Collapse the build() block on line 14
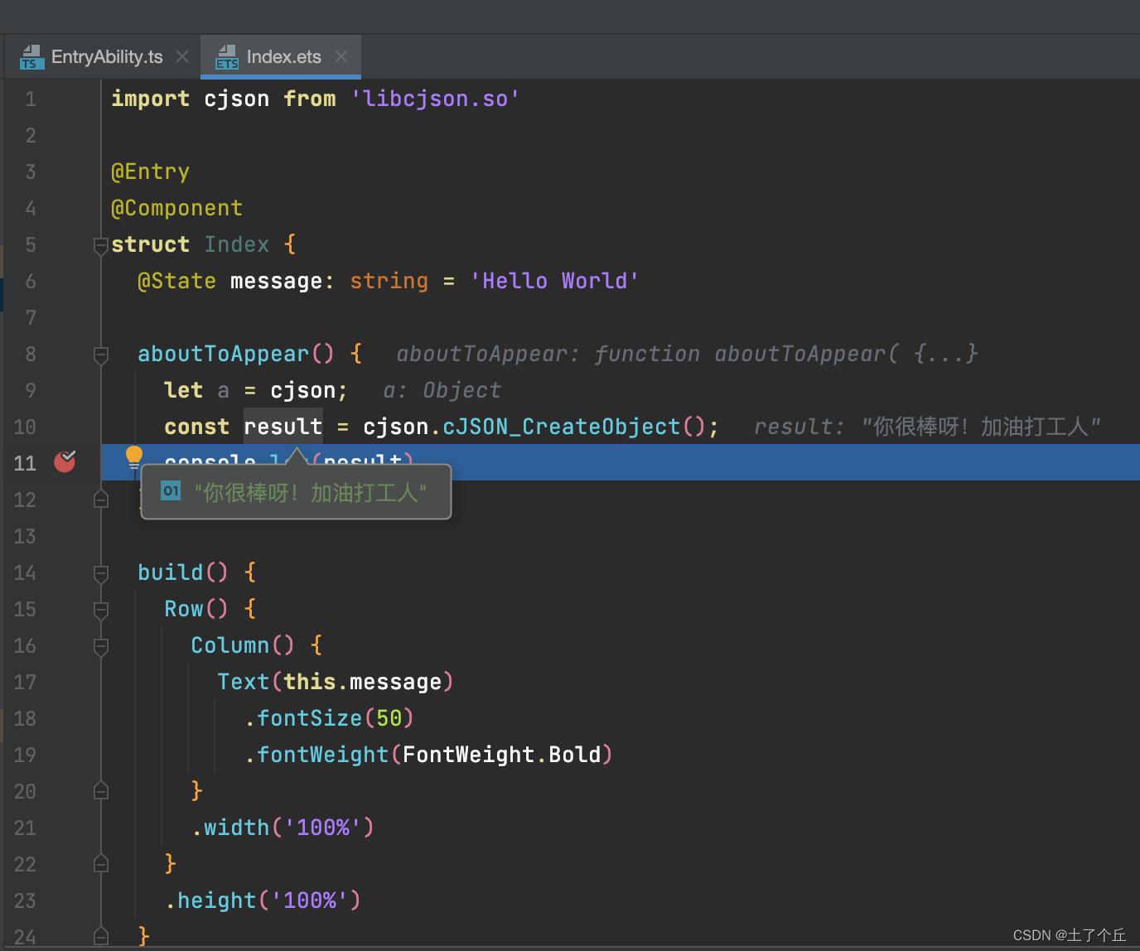The width and height of the screenshot is (1140, 951). 101,573
